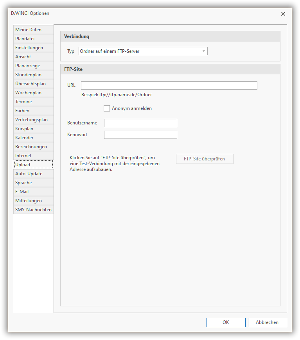Focus the Kennwort password field
This screenshot has width=300, height=340.
point(140,135)
